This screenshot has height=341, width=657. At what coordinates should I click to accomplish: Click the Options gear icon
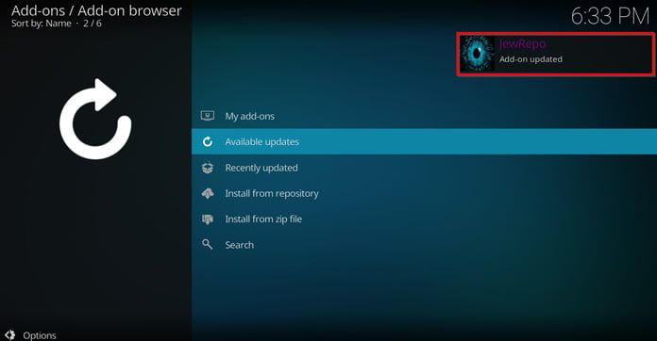click(9, 334)
